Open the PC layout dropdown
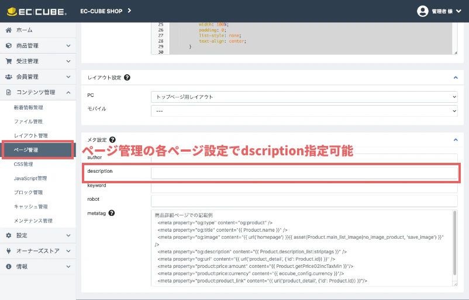 tap(304, 97)
